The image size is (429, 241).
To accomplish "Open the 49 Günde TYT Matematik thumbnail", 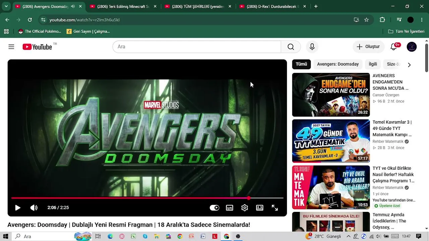I will (331, 141).
